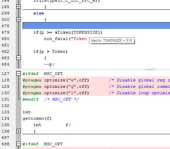Expand the folded else block at line 300

click(18, 20)
